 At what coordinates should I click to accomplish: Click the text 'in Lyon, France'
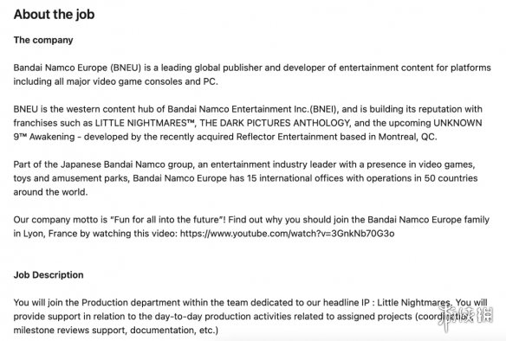tap(45, 234)
